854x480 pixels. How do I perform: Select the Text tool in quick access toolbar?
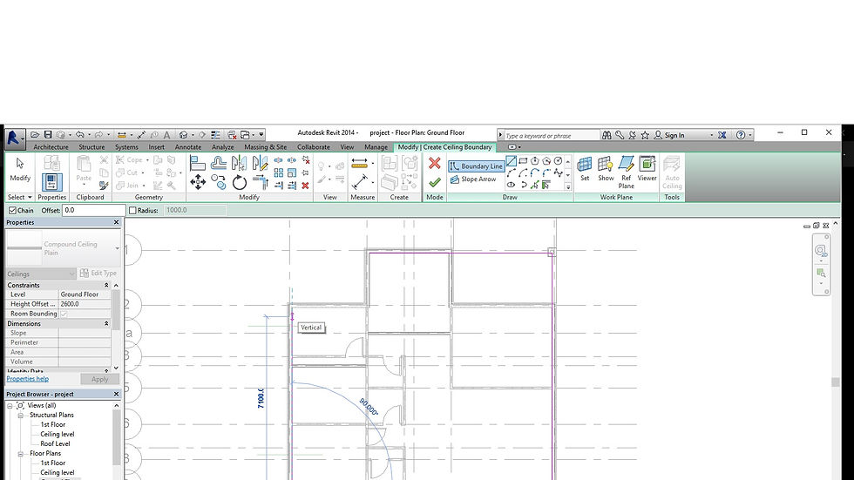click(x=166, y=134)
